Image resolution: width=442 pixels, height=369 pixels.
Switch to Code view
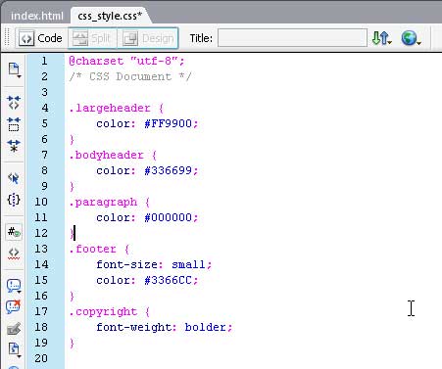click(x=41, y=38)
